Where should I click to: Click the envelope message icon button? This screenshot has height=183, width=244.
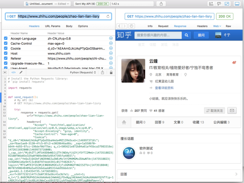pos(232,110)
